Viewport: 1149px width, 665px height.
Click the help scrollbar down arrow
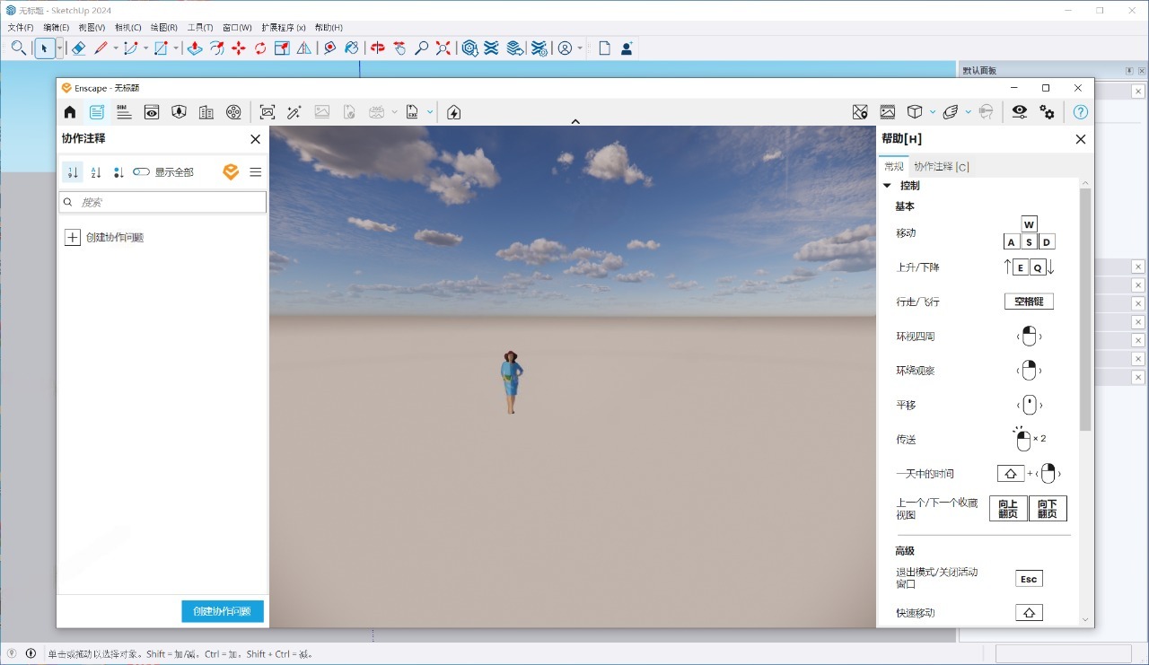[1085, 619]
